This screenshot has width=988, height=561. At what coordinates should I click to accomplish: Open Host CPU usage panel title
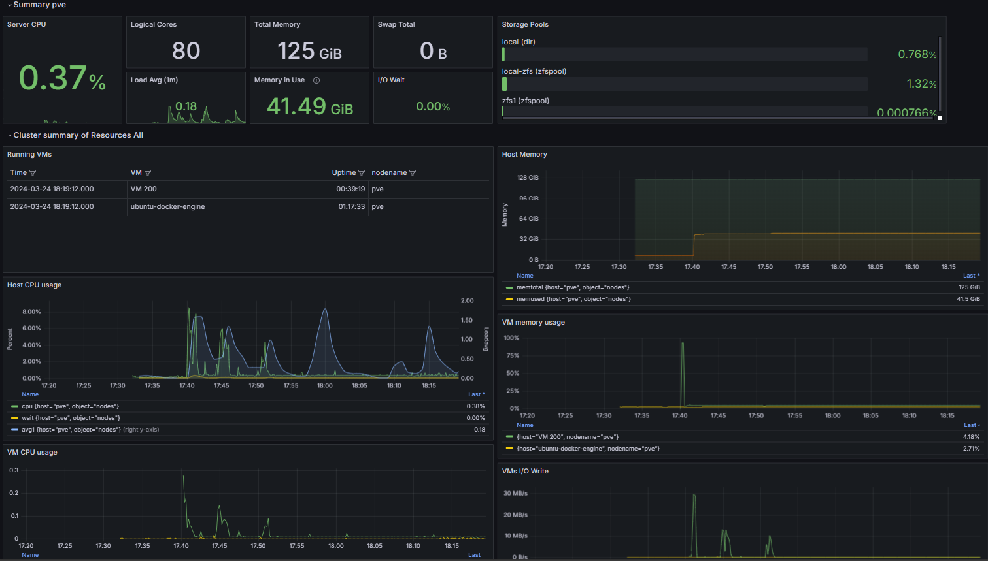[x=34, y=285]
